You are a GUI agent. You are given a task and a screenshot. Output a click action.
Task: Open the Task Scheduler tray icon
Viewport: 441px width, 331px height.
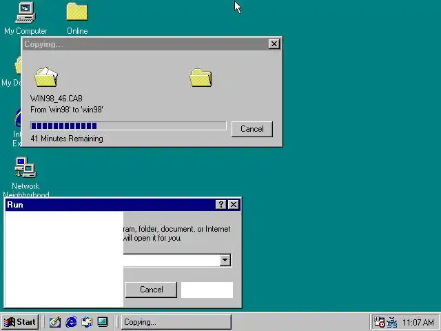(379, 322)
